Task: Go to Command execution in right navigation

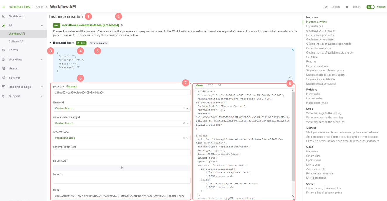Action: point(318,48)
